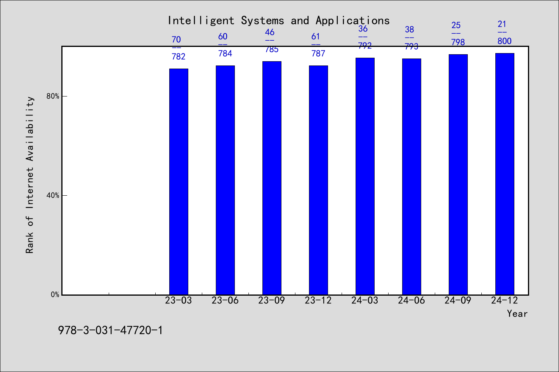Click the total value 793

(411, 46)
